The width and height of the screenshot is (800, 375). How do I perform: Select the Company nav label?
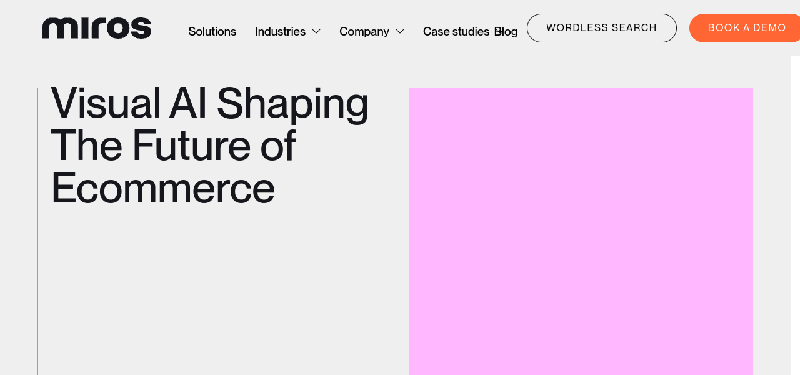pos(364,31)
